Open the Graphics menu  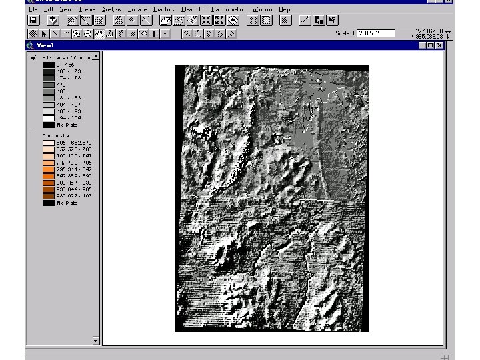coord(164,9)
